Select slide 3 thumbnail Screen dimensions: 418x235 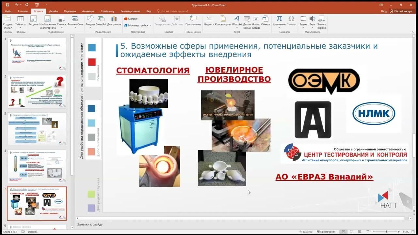[x=37, y=129]
